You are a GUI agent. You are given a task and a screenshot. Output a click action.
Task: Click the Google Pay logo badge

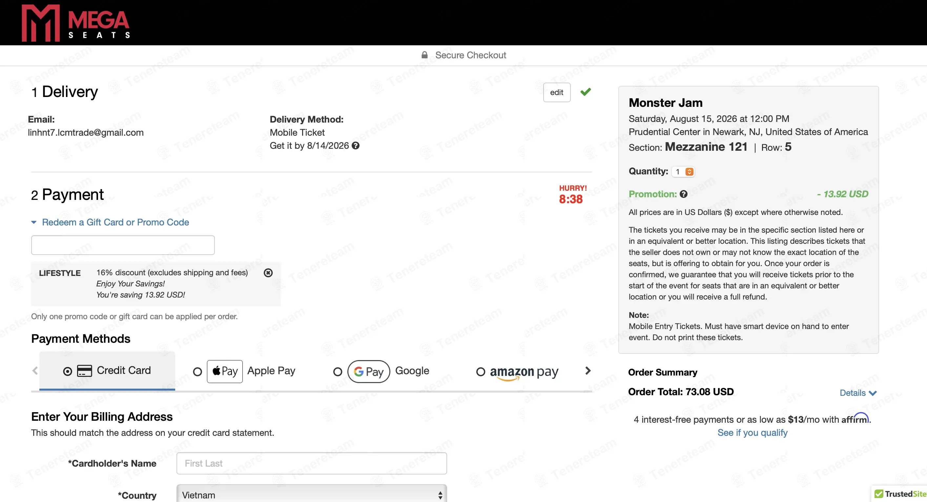point(368,371)
